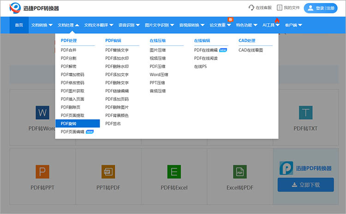Select PDF删除页 menu item
Image resolution: width=346 pixels, height=214 pixels.
[x=71, y=107]
